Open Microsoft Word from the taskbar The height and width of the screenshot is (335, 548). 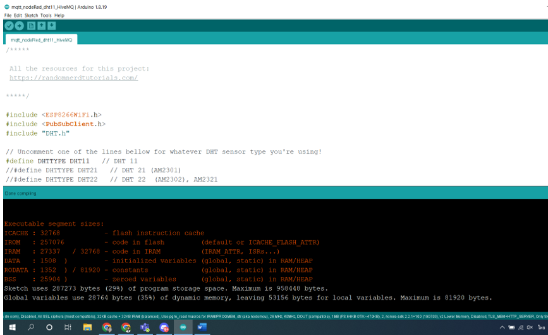pos(202,327)
